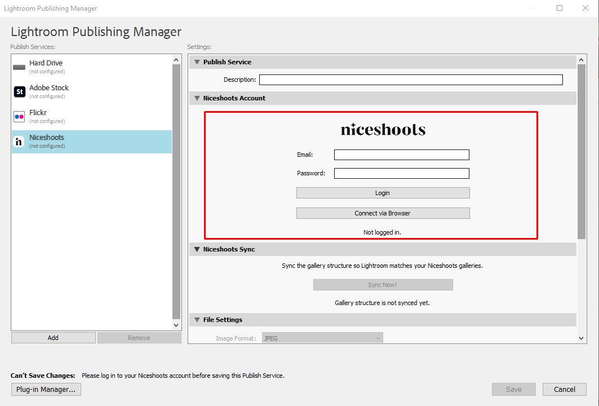Click the services list scrollbar thumb
Screen dimensions: 599x406
[176, 192]
